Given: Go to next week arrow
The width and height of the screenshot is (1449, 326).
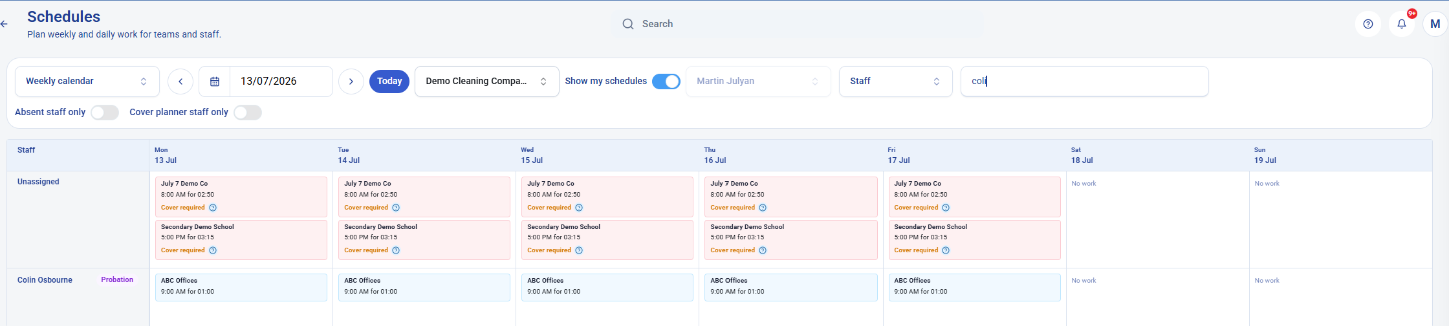Looking at the screenshot, I should pos(351,81).
